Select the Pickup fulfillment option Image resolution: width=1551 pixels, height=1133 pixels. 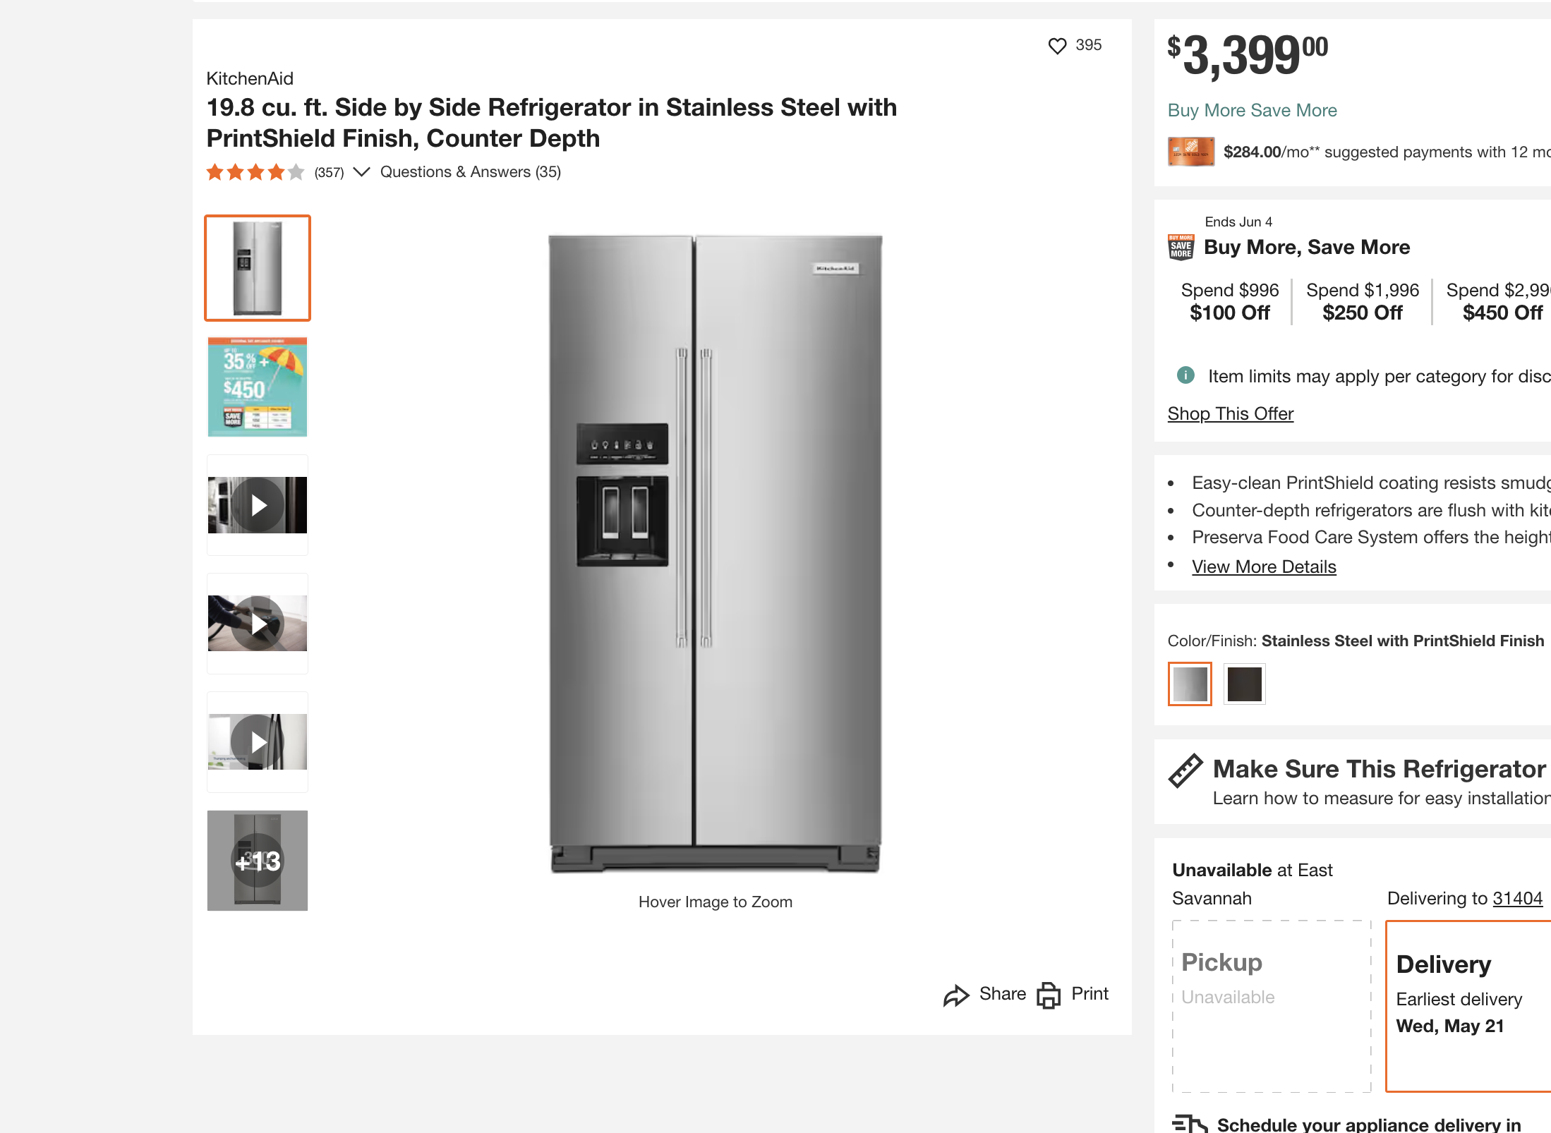(1272, 1006)
